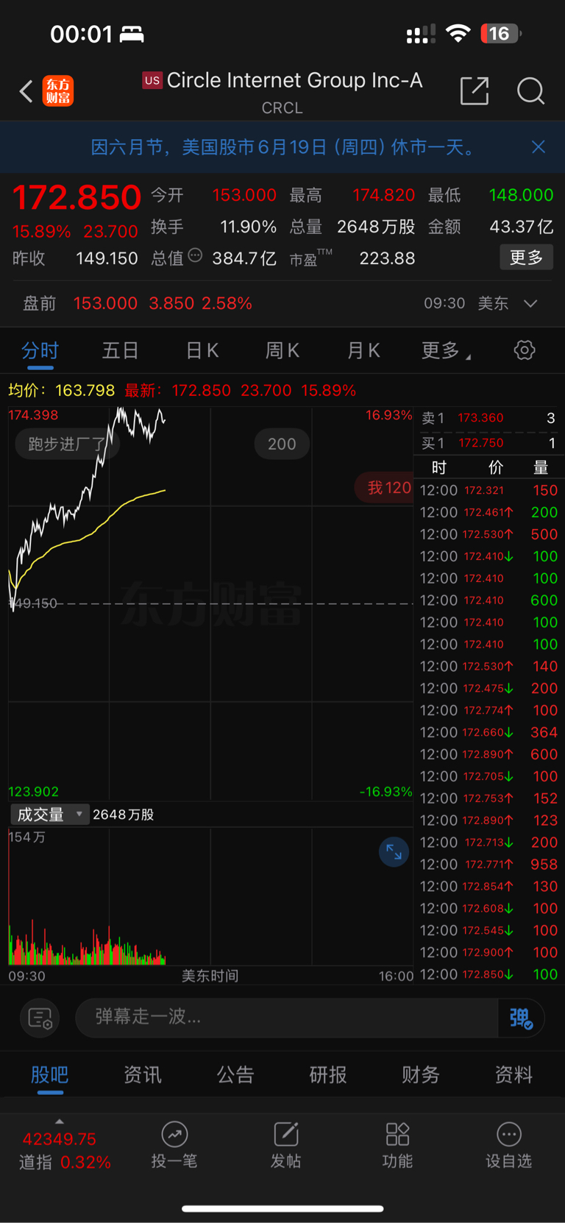
Task: Tap the 均价 163.798 label
Action: pos(62,390)
